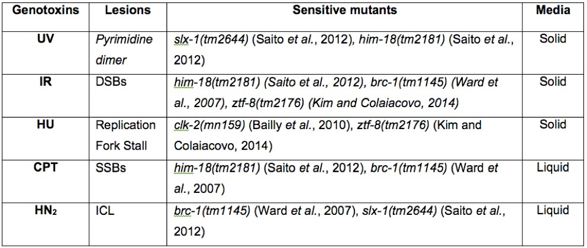Viewport: 587px width, 248px height.
Task: Click Kim and Colaiacovo, 2014 in IR row
Action: [x=383, y=104]
